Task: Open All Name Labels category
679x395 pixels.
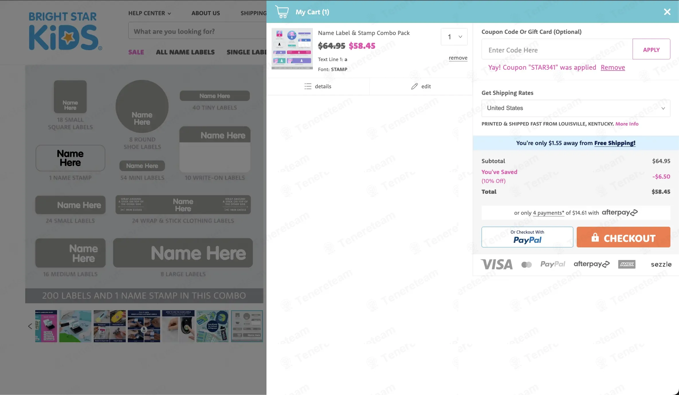Action: [x=185, y=52]
